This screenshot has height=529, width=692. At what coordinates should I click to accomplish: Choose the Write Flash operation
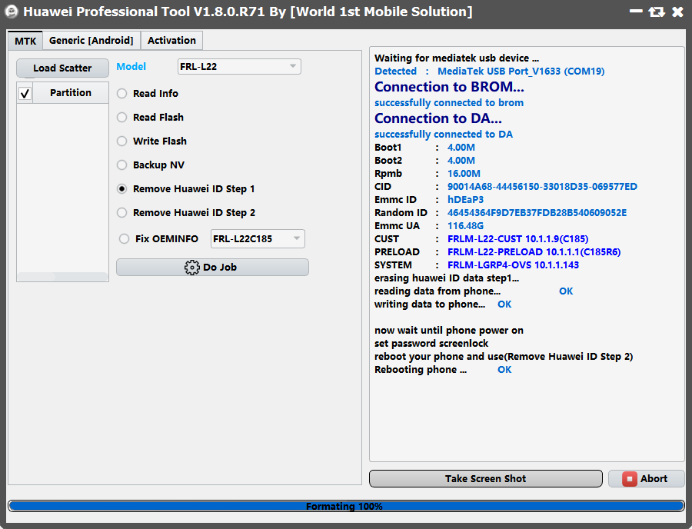(121, 141)
